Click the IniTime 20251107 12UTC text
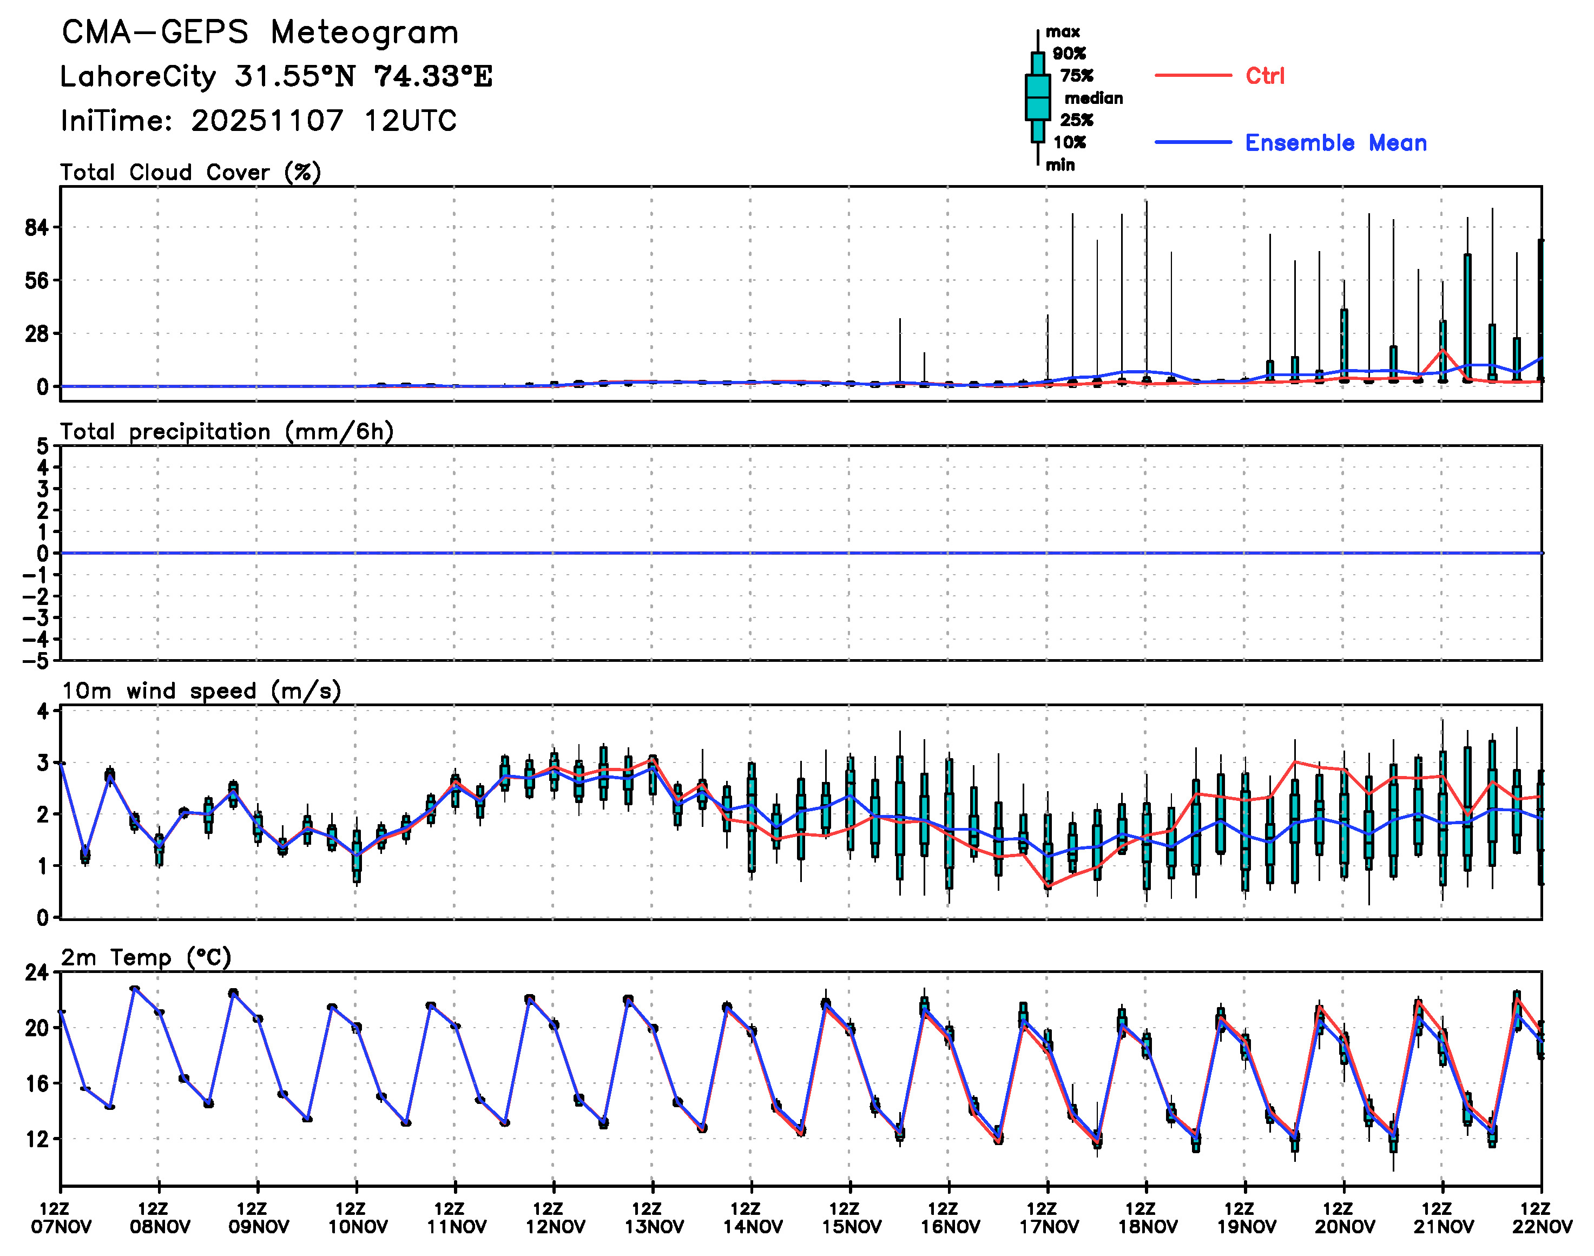The width and height of the screenshot is (1594, 1256). (259, 121)
